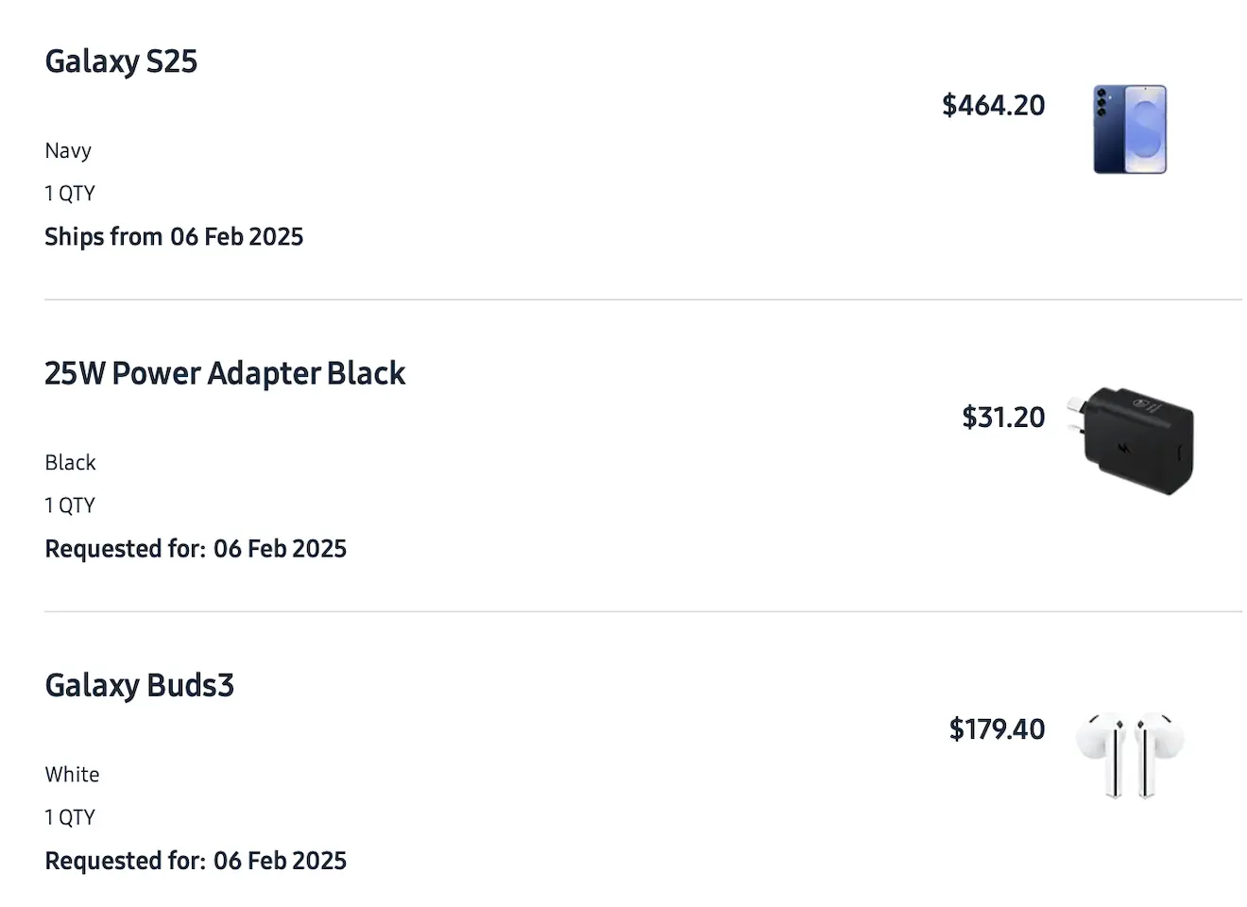Screen dimensions: 1247x907
Task: Click the Galaxy Buds3 1 QTY text
Action: 70,816
